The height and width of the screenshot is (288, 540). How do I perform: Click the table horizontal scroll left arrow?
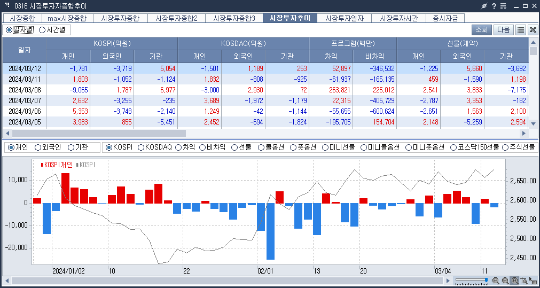[x=6, y=133]
